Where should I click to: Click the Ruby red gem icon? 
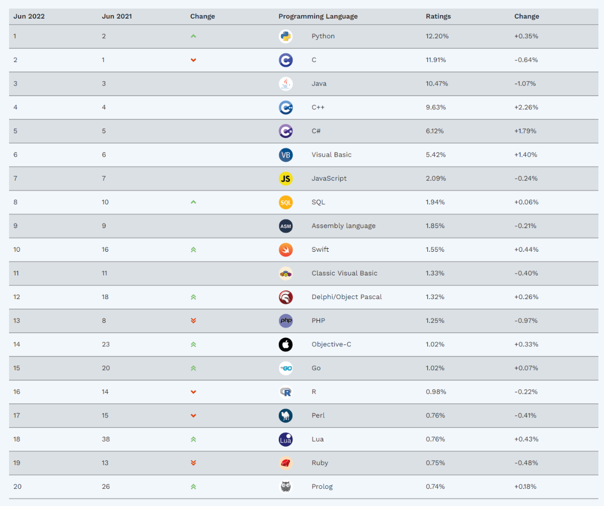pos(285,463)
